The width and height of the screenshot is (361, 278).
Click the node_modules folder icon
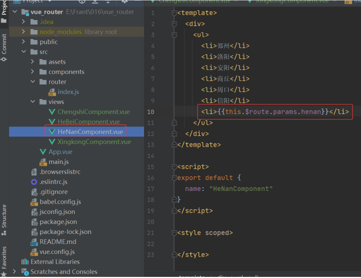pyautogui.click(x=34, y=32)
